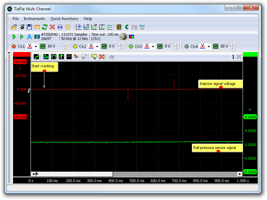Toggle Ch1 auto ranging AR button
267x200 pixels.
click(43, 46)
